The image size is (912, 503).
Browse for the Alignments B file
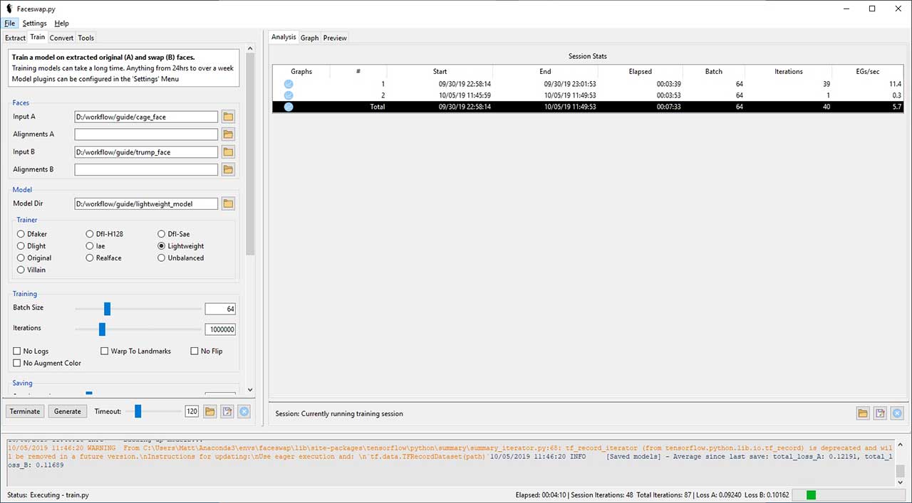228,169
